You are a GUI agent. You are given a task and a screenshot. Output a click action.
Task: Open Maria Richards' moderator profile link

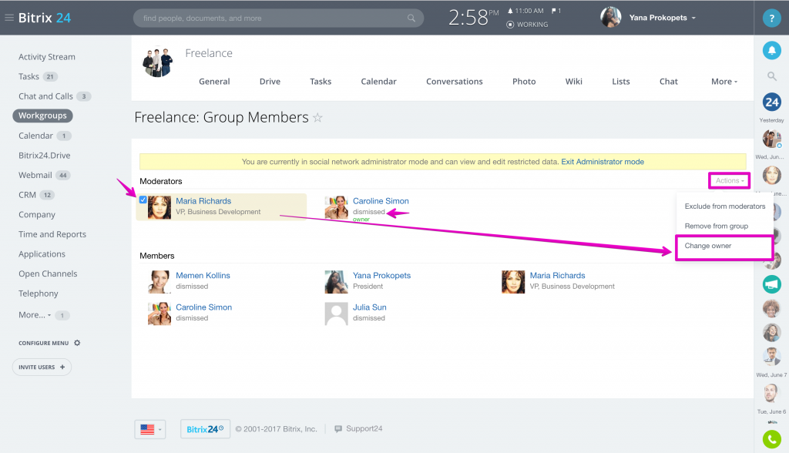[x=203, y=201]
